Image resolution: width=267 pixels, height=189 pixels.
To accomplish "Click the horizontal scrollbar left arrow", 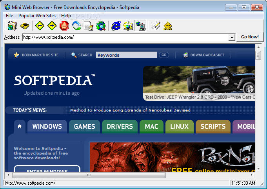I will point(8,175).
